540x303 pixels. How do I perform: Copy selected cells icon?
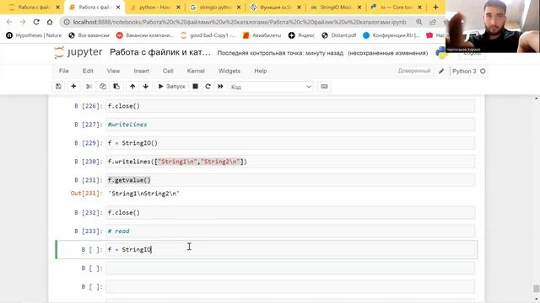point(103,87)
